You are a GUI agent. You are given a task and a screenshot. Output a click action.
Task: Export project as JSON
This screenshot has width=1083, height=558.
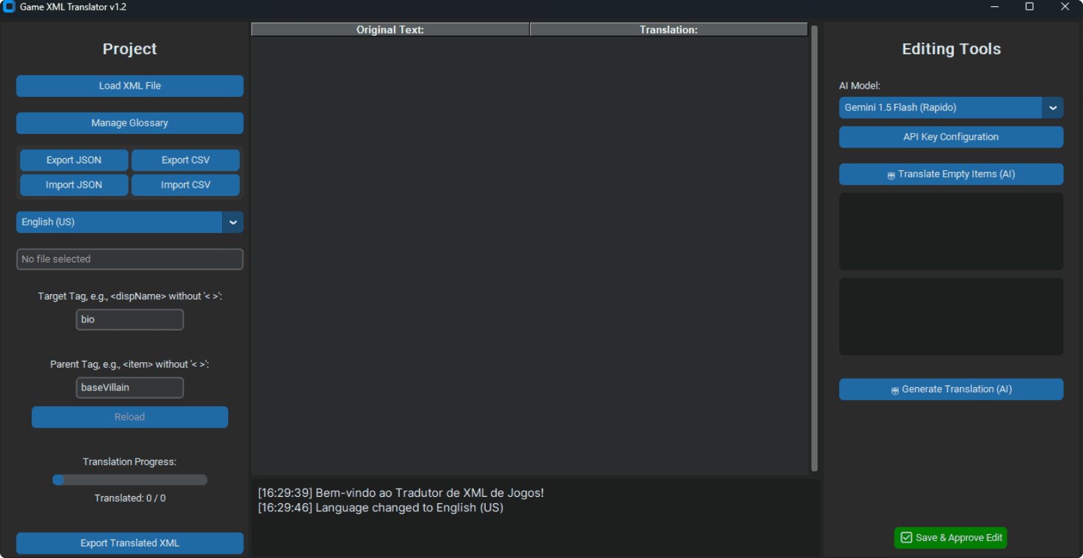(74, 160)
